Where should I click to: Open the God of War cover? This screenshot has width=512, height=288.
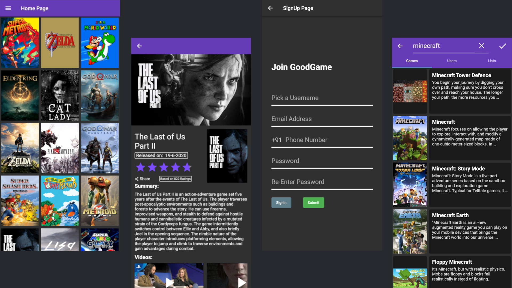click(100, 95)
